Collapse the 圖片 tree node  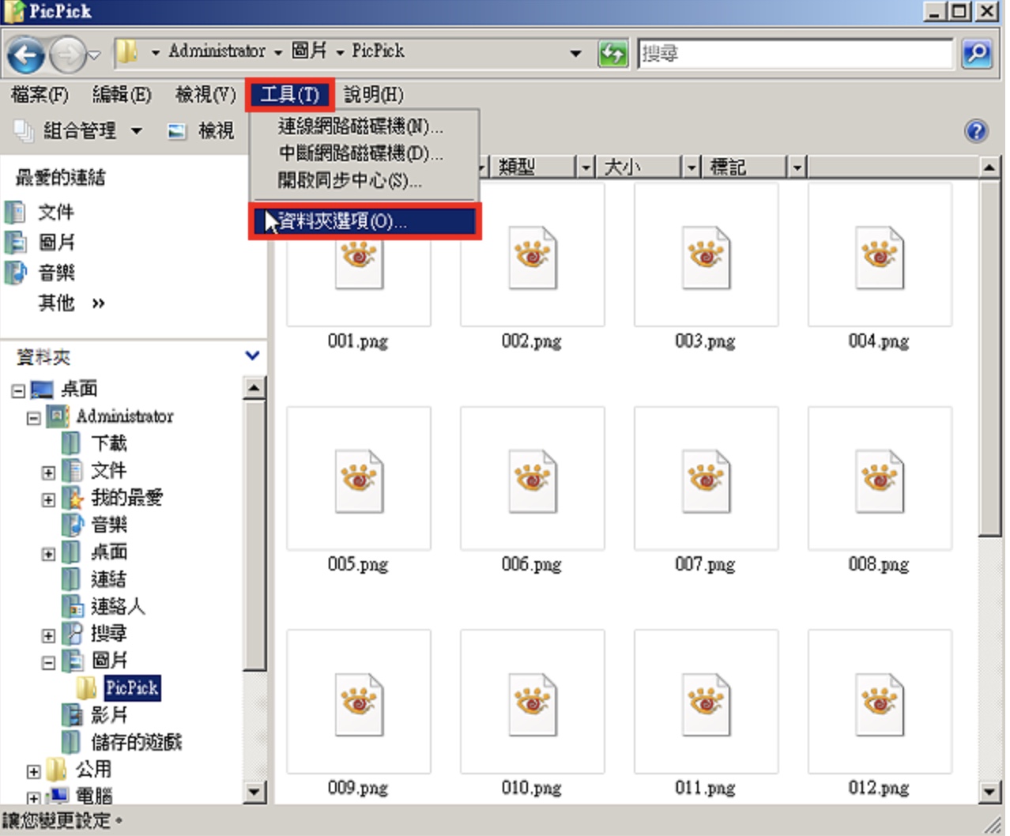48,663
